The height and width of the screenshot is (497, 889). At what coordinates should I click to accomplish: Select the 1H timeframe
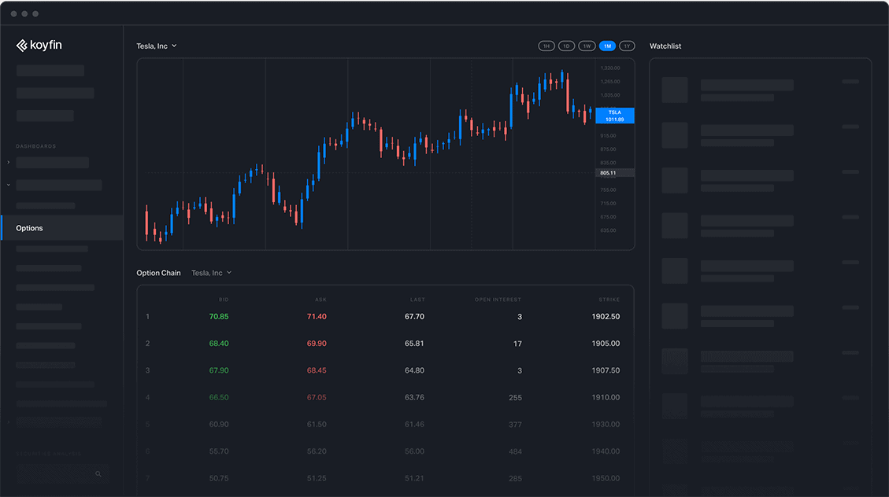[x=546, y=46]
